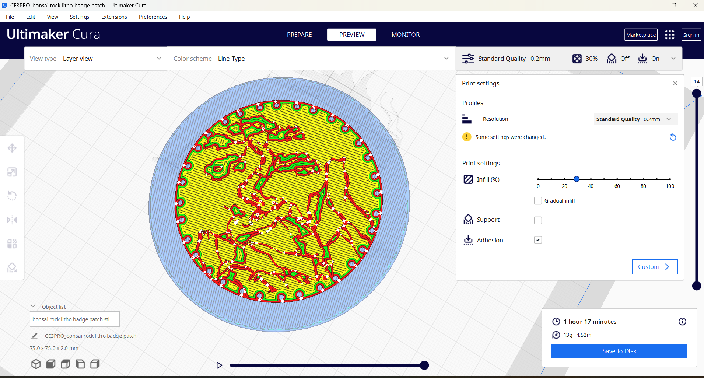Click the 1 hour 17 minutes print time
Screen dimensions: 704x378
click(590, 322)
